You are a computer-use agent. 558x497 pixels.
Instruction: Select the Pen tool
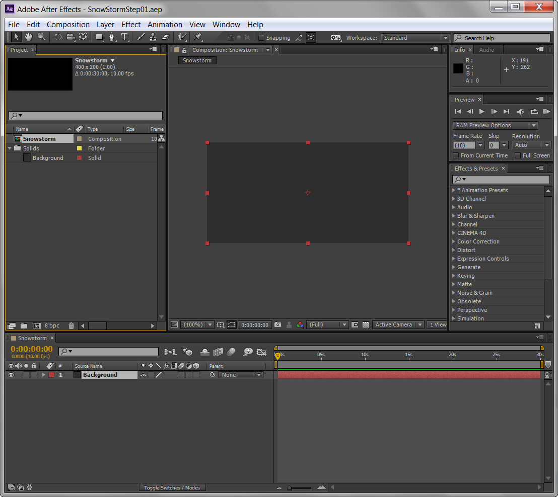pos(112,37)
